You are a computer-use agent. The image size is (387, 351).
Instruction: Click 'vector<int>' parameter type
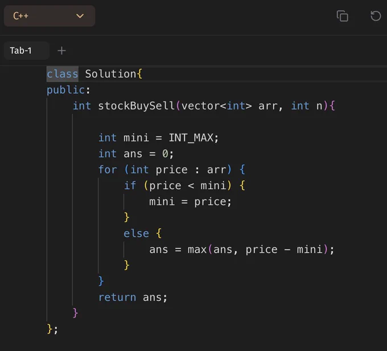coord(217,106)
